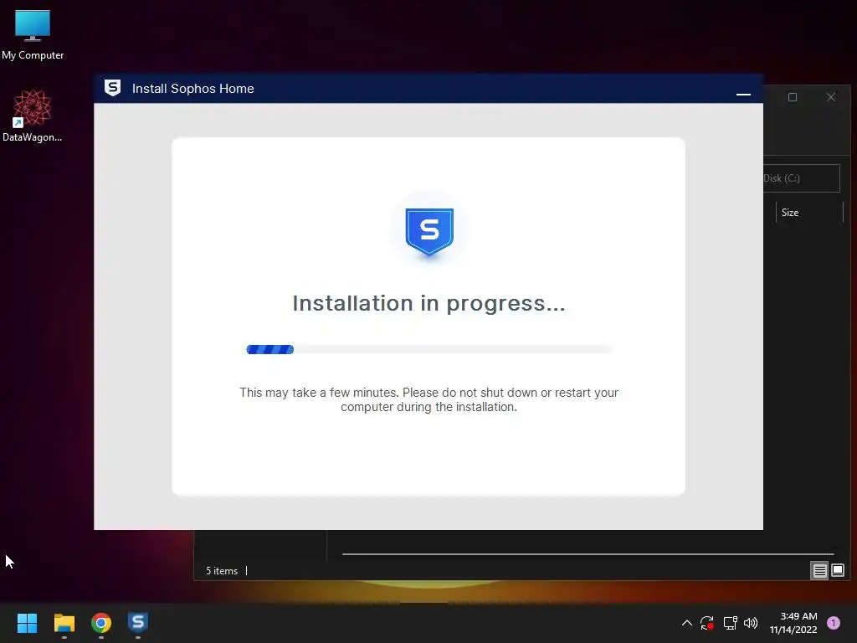Select the Sophos installer taskbar icon

point(138,623)
